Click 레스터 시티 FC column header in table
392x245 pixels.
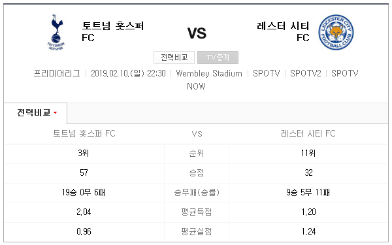click(x=308, y=134)
